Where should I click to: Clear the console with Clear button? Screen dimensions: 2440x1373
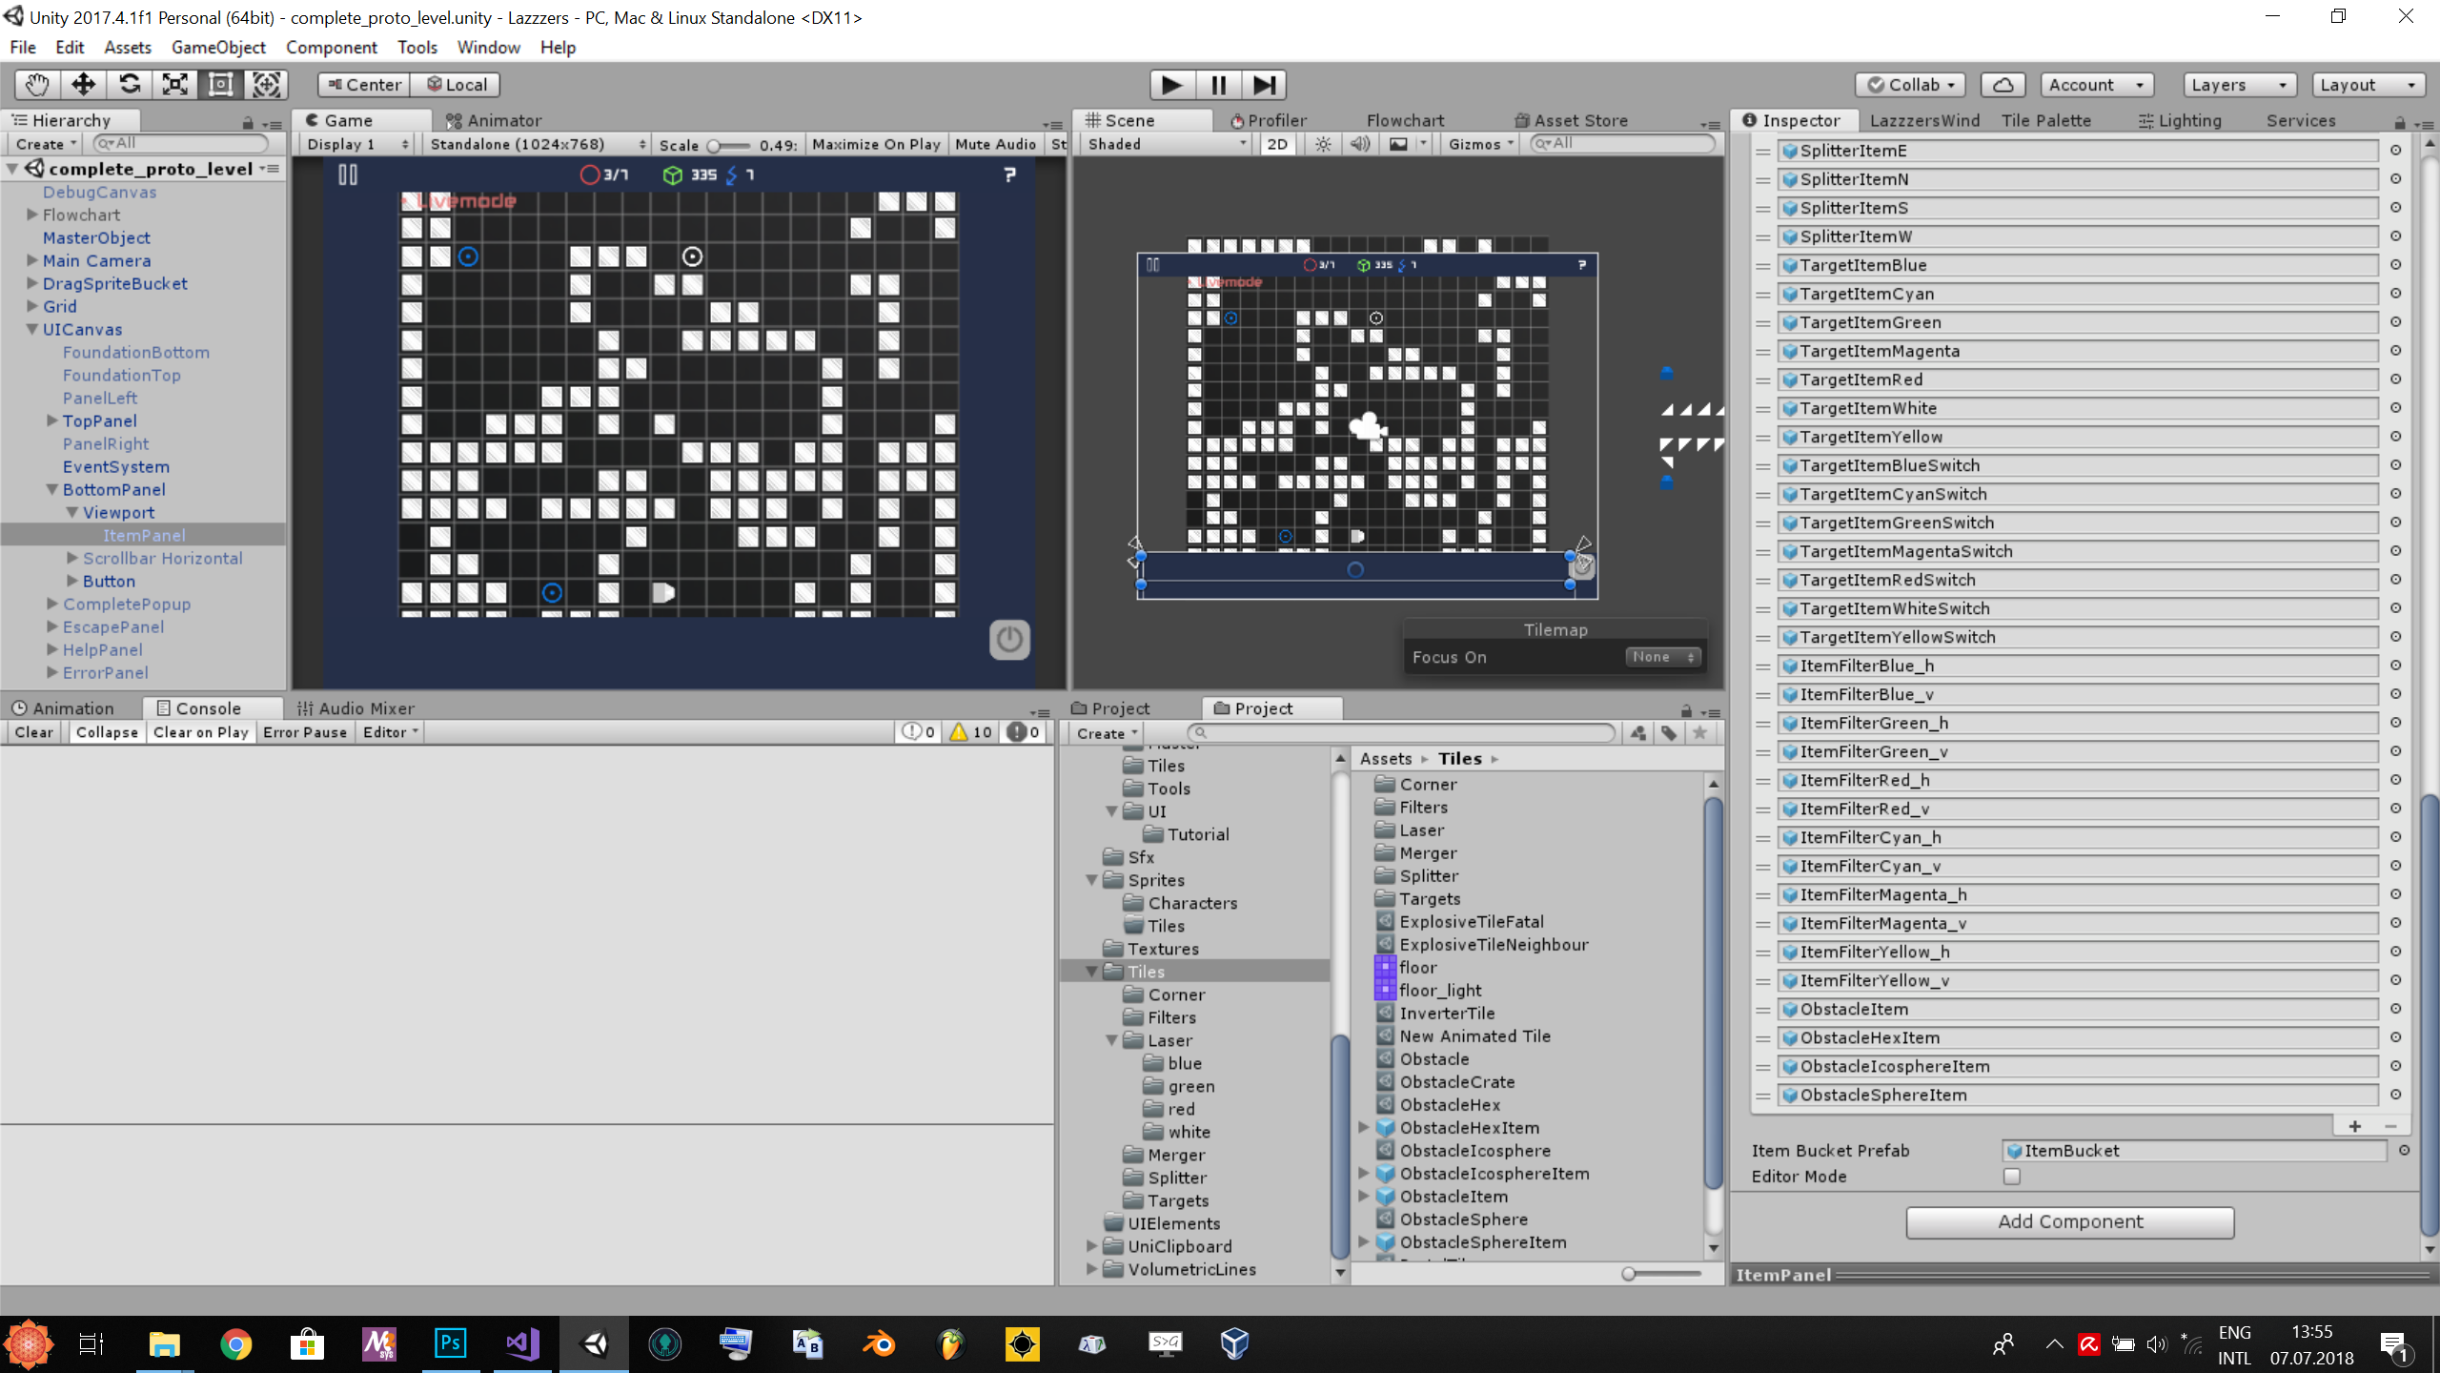(x=34, y=732)
